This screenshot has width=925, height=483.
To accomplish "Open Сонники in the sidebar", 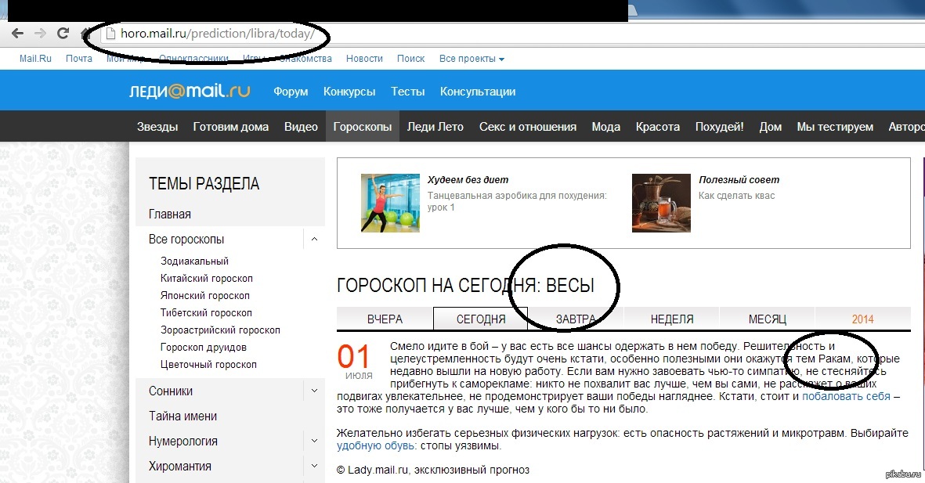I will [171, 391].
